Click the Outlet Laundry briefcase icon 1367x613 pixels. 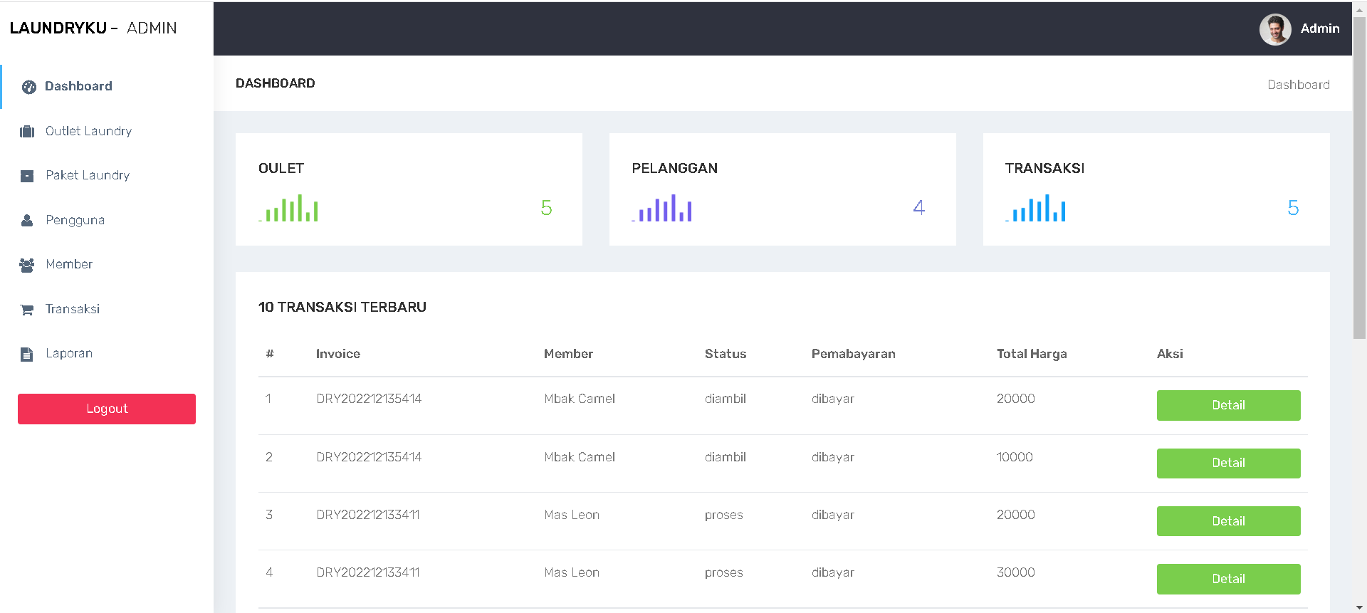click(x=27, y=132)
